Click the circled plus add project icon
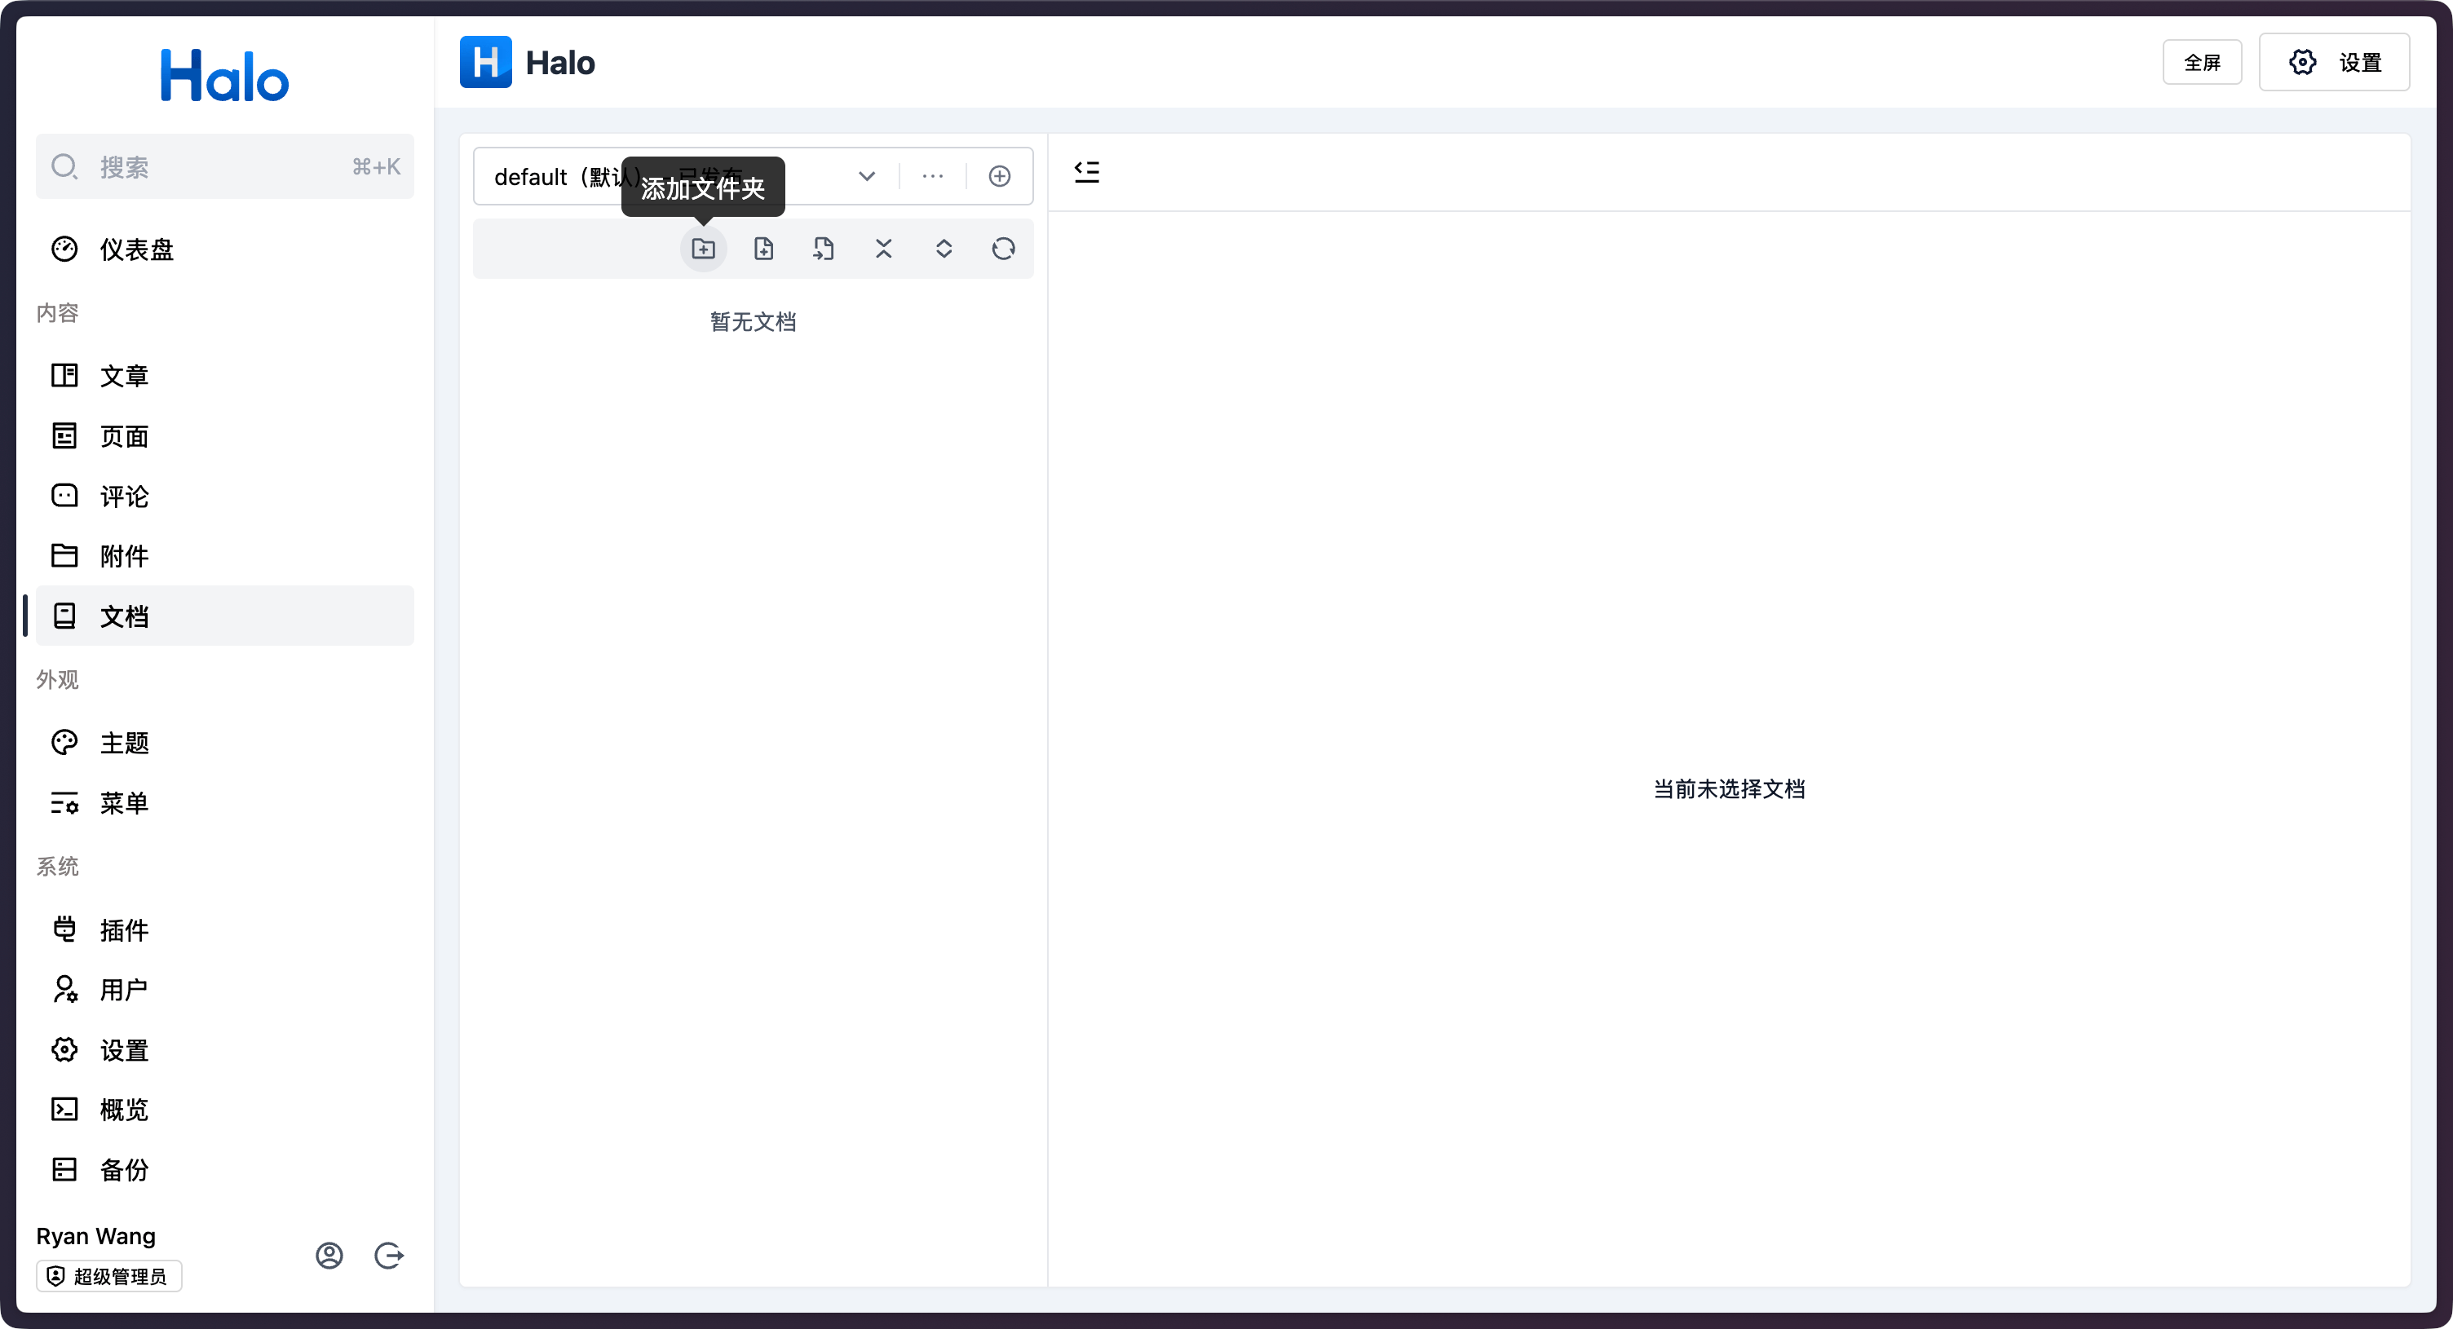This screenshot has width=2453, height=1329. pos(999,176)
